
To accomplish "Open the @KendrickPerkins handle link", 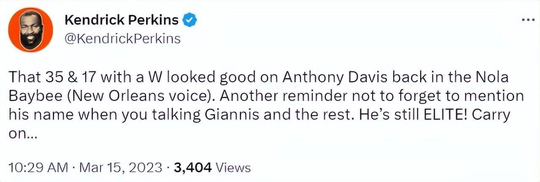I will [123, 39].
